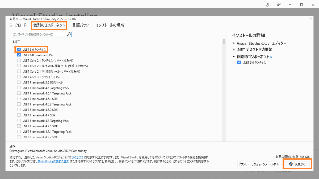Toggle dark theme moon icon in title bar
This screenshot has height=179, width=319.
267,5
